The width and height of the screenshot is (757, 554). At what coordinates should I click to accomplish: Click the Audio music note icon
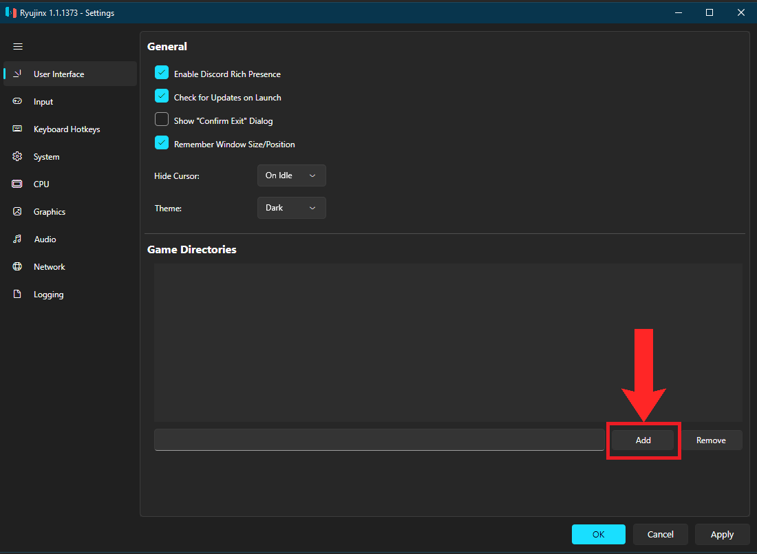click(x=17, y=239)
